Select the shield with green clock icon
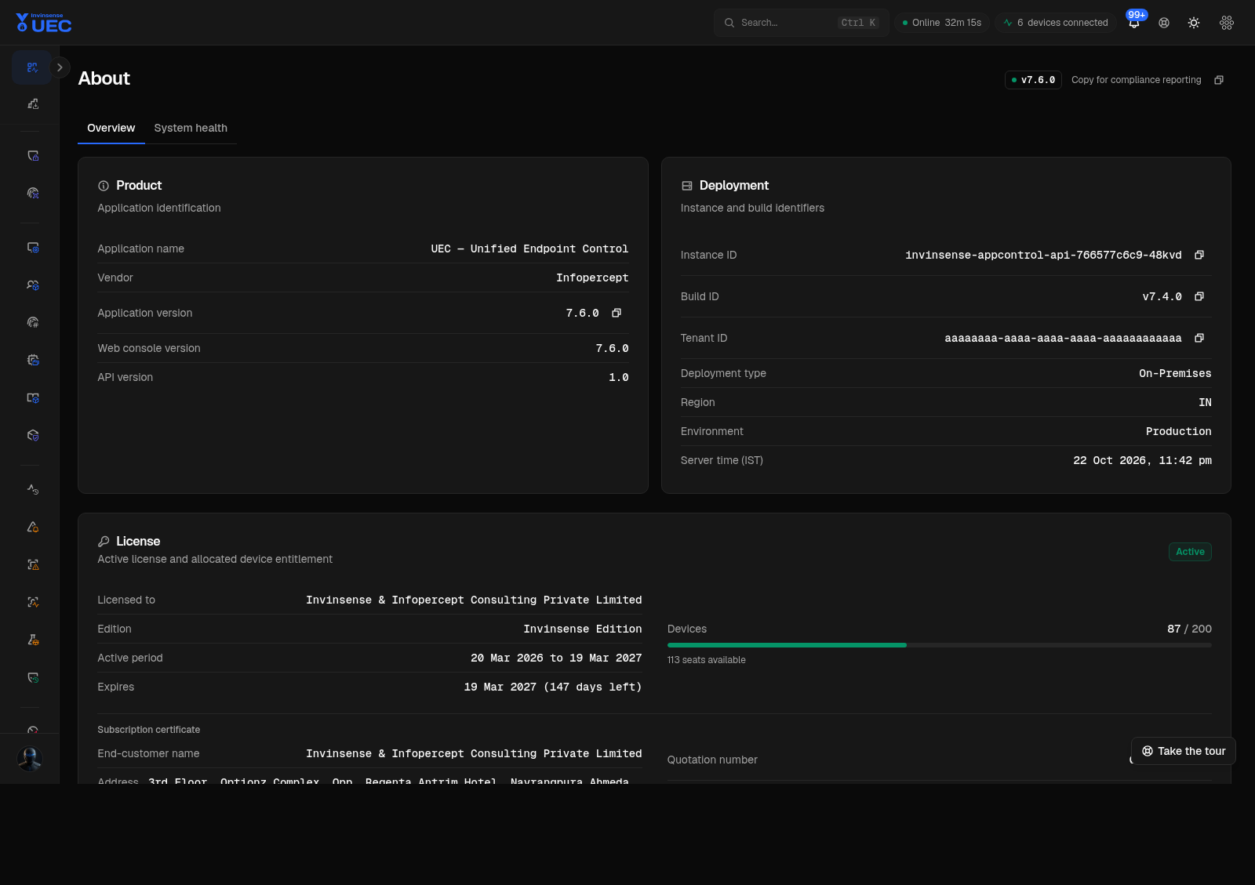1255x885 pixels. point(32,677)
